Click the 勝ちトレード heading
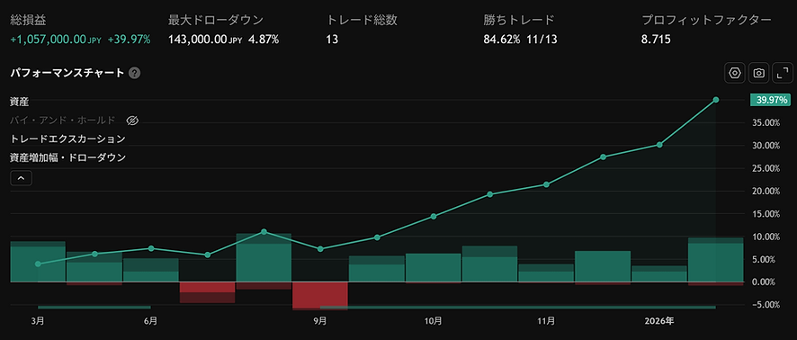Viewport: 797px width, 340px height. (x=519, y=21)
